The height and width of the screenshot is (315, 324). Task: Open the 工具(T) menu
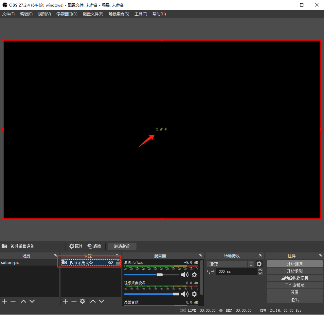[x=141, y=14]
